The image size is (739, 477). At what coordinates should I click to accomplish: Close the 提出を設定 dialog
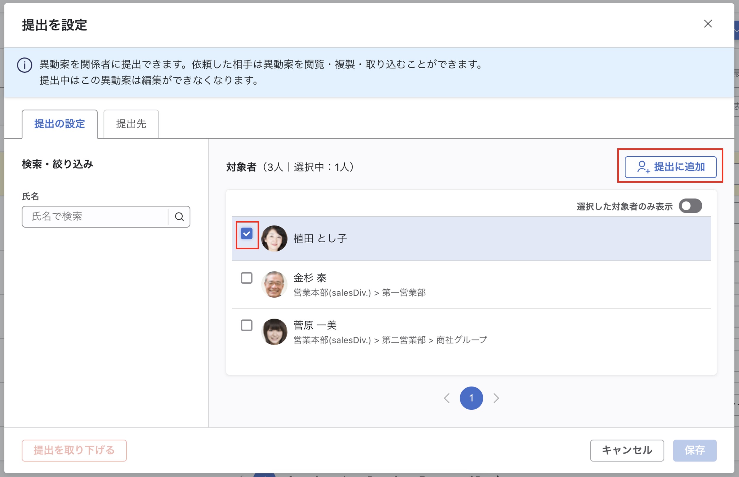coord(708,24)
